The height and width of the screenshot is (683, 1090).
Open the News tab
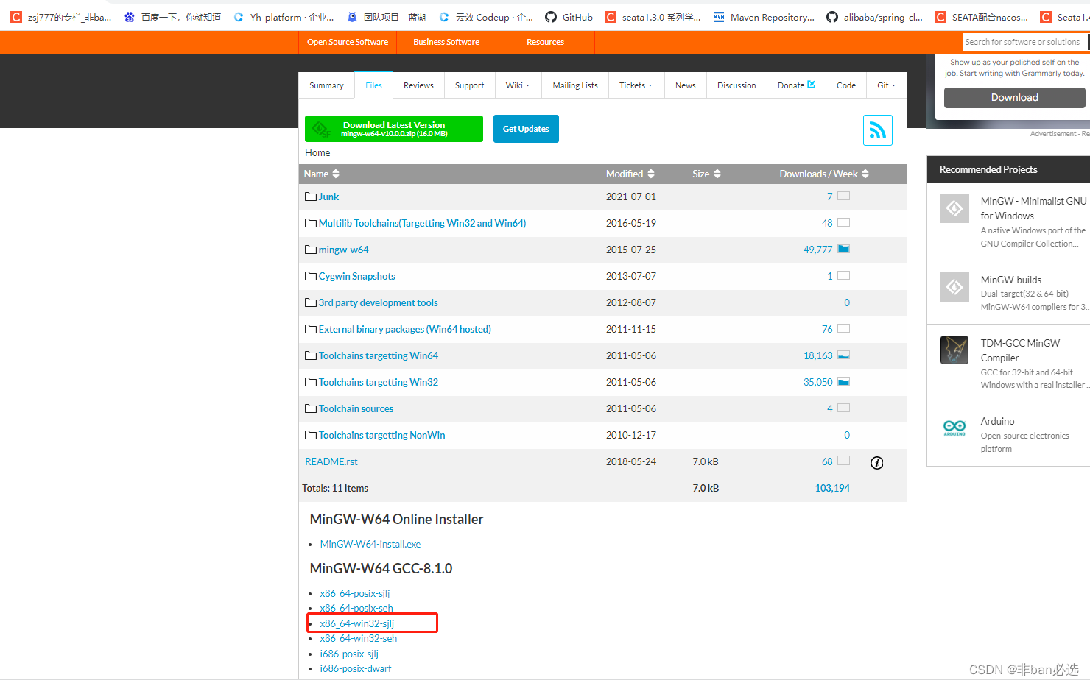(686, 85)
